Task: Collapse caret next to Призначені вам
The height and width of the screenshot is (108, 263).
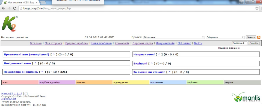Action: pyautogui.click(x=54, y=54)
